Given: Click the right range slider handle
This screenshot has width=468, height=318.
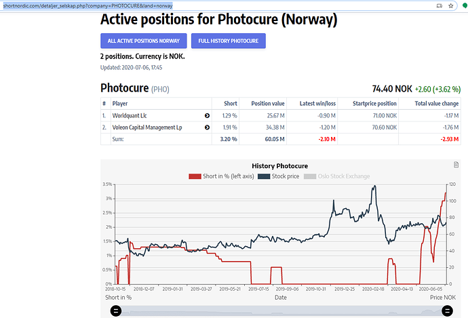Looking at the screenshot, I should [x=447, y=311].
